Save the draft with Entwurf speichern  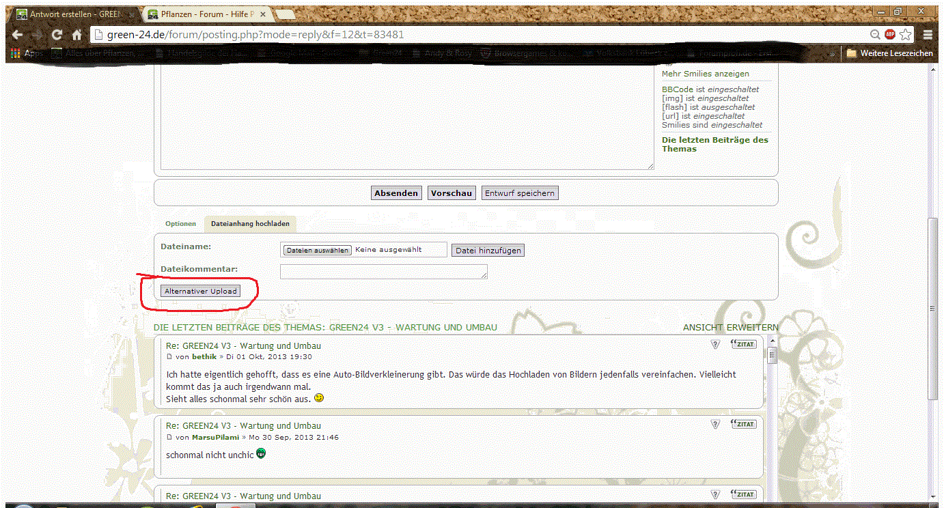(519, 193)
